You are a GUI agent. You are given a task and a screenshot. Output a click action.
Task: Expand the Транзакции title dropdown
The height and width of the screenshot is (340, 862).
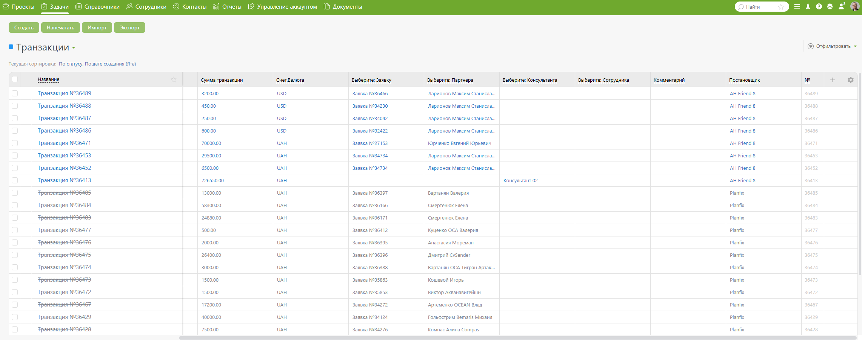tap(74, 48)
